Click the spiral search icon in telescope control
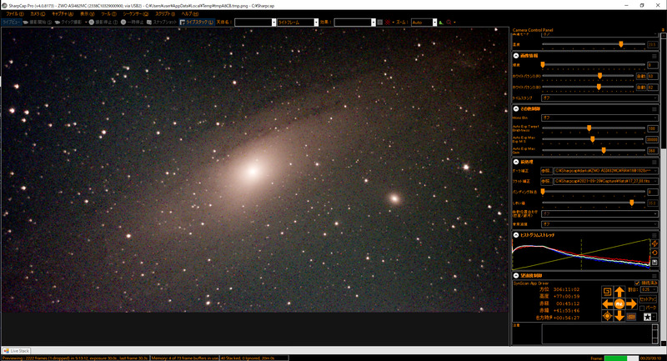Viewport: 667px width, 361px height. tap(608, 292)
